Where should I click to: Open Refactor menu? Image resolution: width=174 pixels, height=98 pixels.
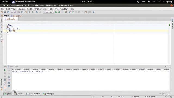tap(38, 9)
